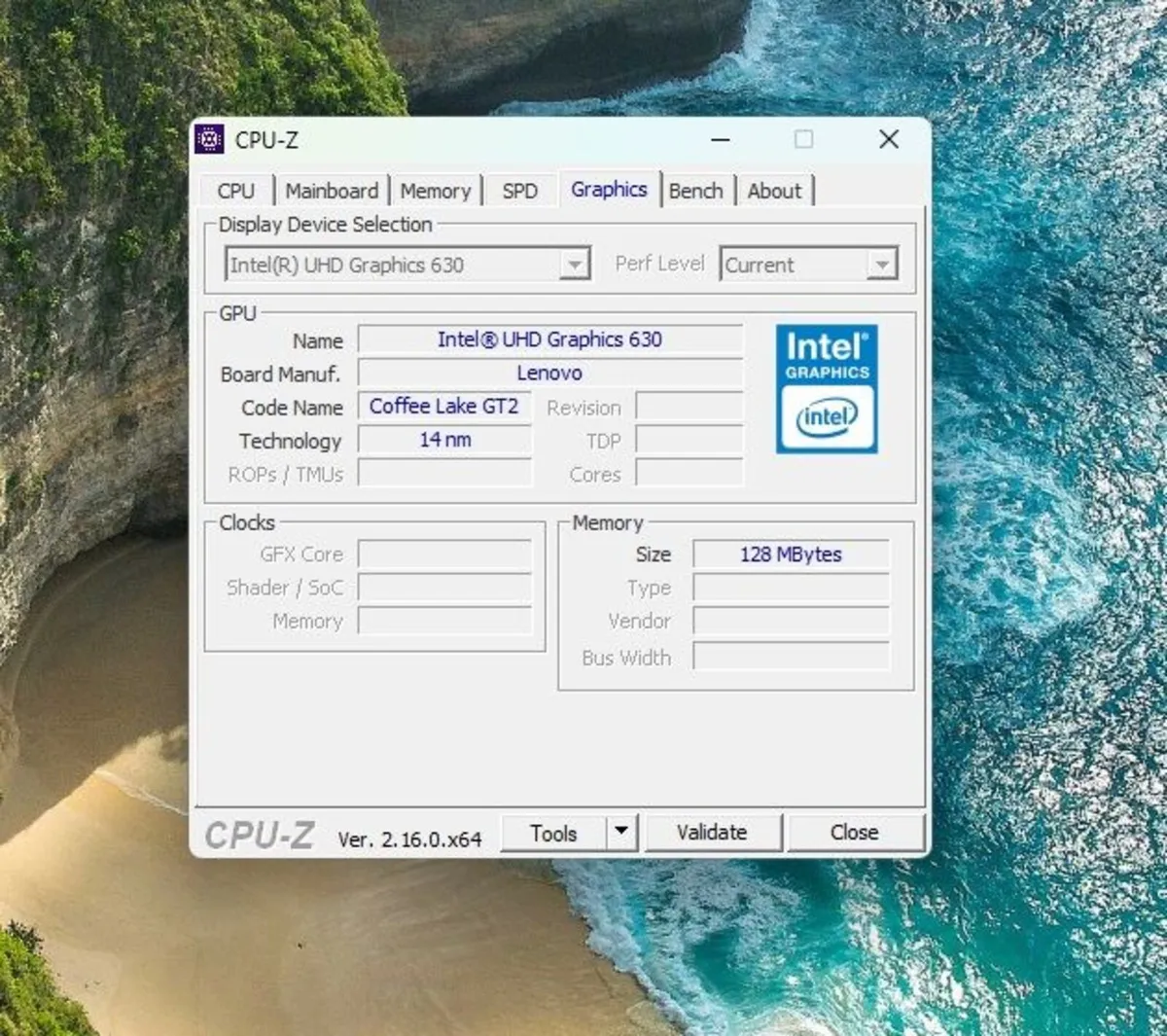Open the Mainboard tab
Image resolution: width=1167 pixels, height=1036 pixels.
click(x=332, y=190)
